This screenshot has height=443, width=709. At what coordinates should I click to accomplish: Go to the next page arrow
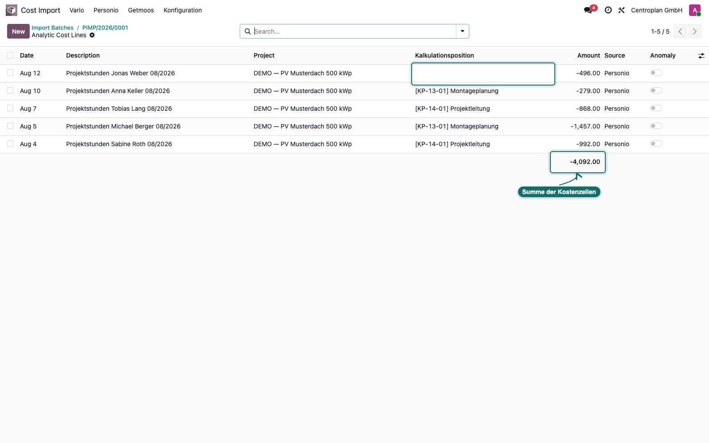pyautogui.click(x=695, y=31)
